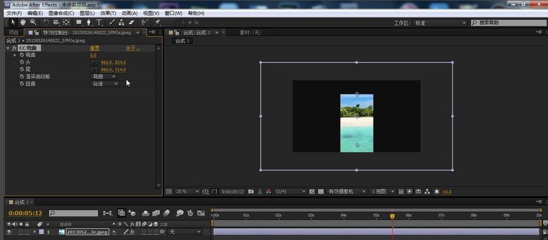The width and height of the screenshot is (548, 240).
Task: Click 重置 to reset the effect
Action: tap(94, 48)
